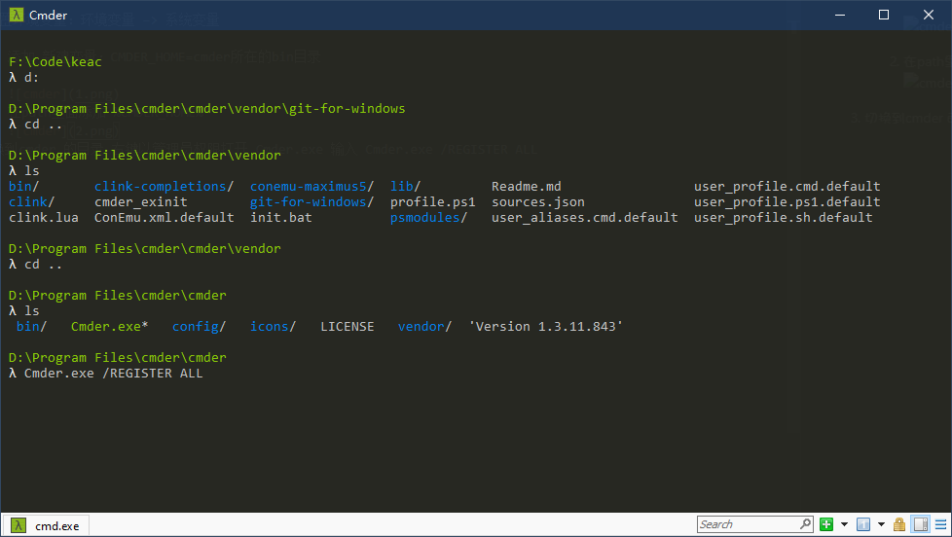Maximize the Cmder window
Viewport: 952px width, 537px height.
pyautogui.click(x=884, y=15)
